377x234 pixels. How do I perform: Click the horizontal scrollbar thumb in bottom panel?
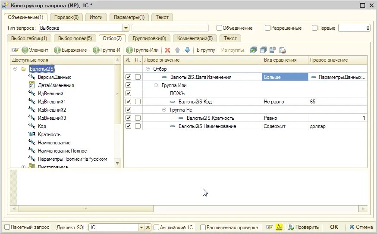[x=86, y=209]
